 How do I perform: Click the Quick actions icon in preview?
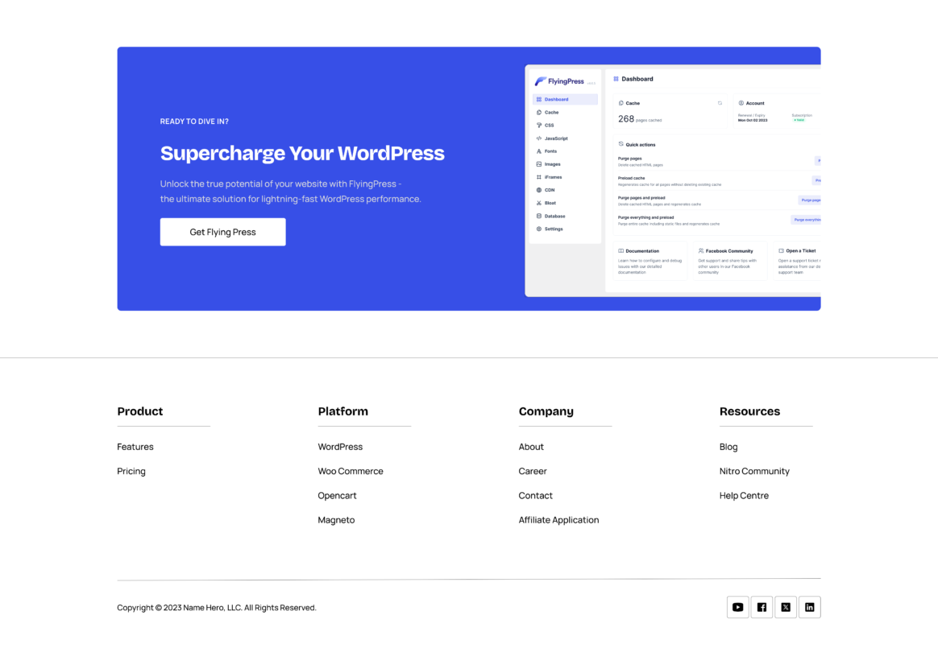pos(621,144)
